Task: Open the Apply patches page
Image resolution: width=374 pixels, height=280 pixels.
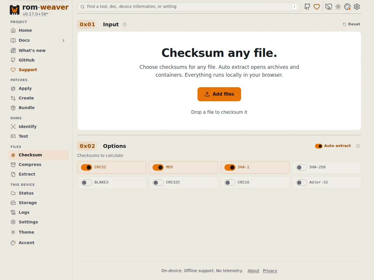Action: click(x=39, y=88)
